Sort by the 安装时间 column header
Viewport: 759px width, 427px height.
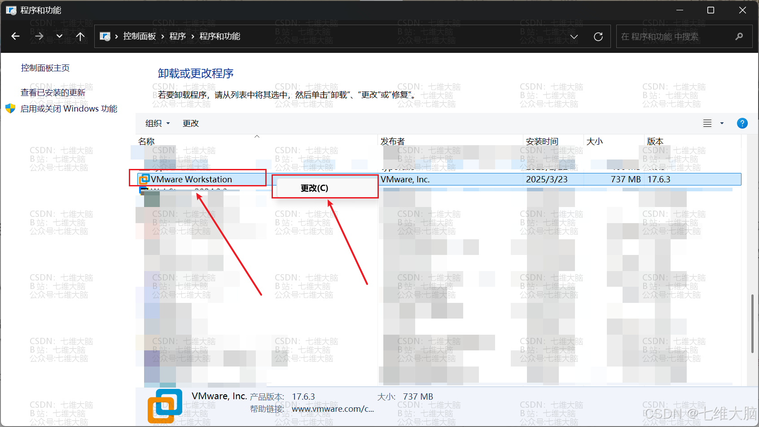pos(542,141)
